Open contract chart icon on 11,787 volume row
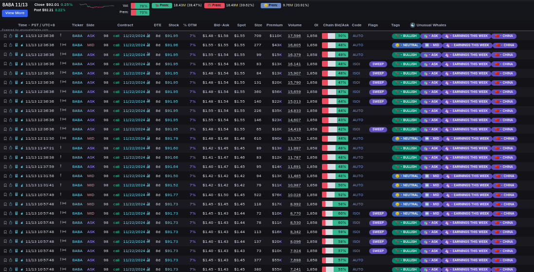The width and height of the screenshot is (534, 272). pos(148,157)
